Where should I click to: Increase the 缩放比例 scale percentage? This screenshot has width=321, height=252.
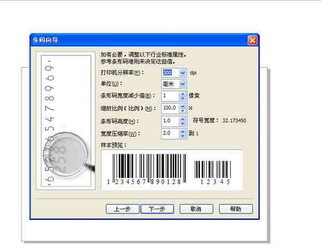point(182,106)
